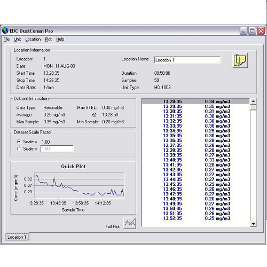The image size is (267, 267).
Task: Select the 13:29:35 sample row
Action: pos(196,106)
